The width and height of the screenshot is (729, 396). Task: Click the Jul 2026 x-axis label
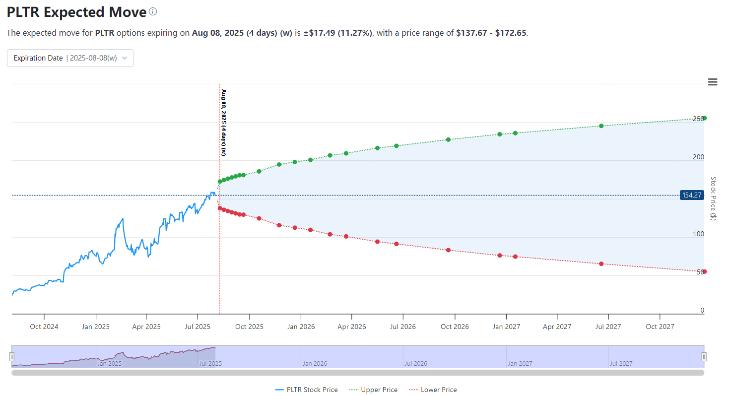point(403,327)
